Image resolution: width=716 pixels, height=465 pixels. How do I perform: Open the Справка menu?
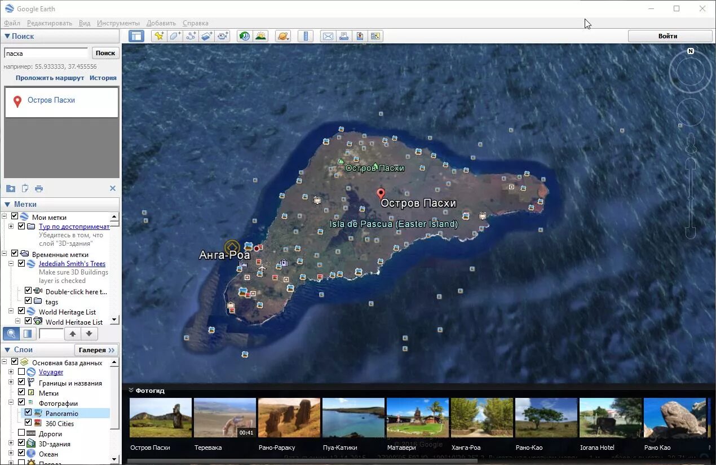click(196, 23)
